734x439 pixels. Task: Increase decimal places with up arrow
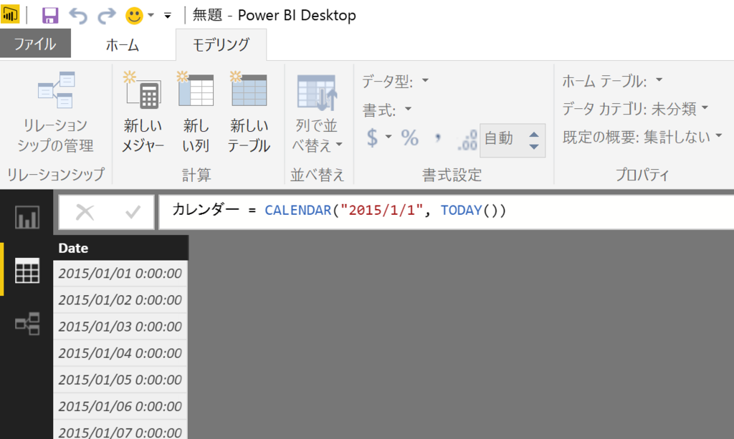click(x=533, y=135)
